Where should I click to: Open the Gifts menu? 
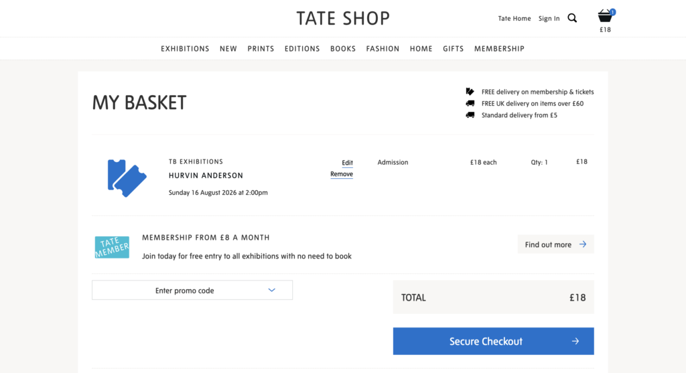tap(454, 48)
